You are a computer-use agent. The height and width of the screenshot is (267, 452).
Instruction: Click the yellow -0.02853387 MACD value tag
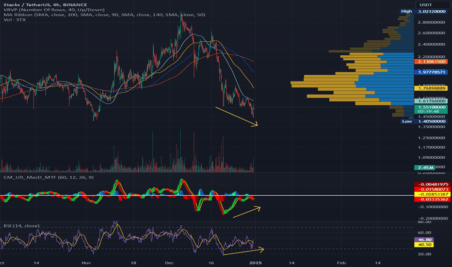[432, 194]
